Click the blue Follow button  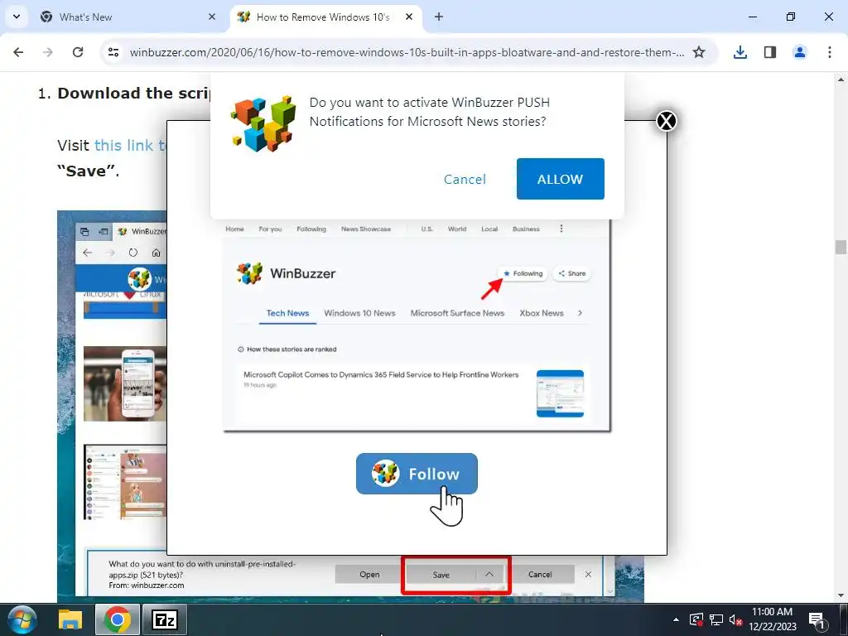[417, 474]
